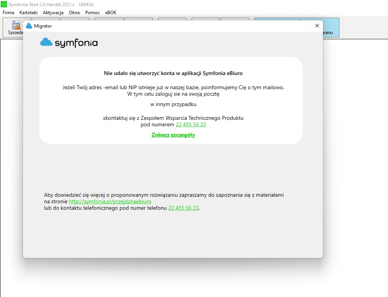Image resolution: width=388 pixels, height=297 pixels.
Task: Click the 'symfonia' wordmark text
Action: 76,43
